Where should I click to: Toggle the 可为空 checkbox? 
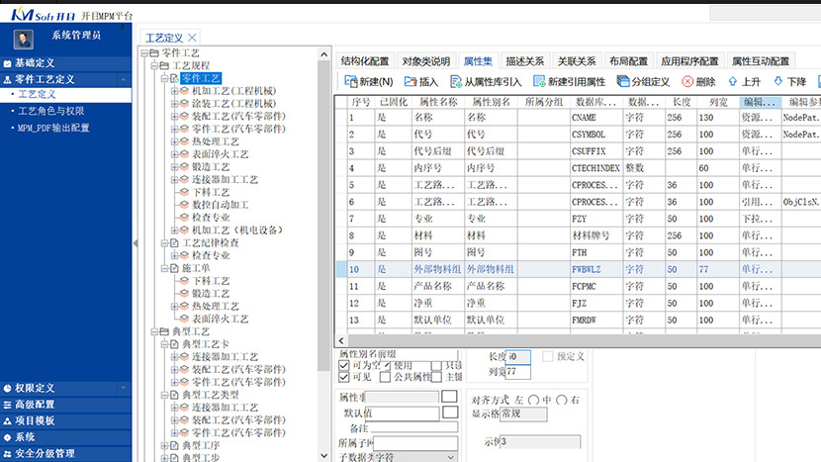point(343,365)
